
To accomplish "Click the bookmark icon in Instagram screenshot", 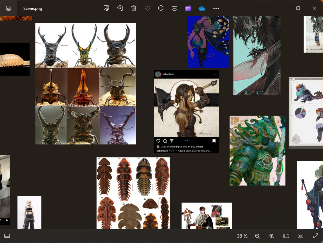I will coord(214,141).
